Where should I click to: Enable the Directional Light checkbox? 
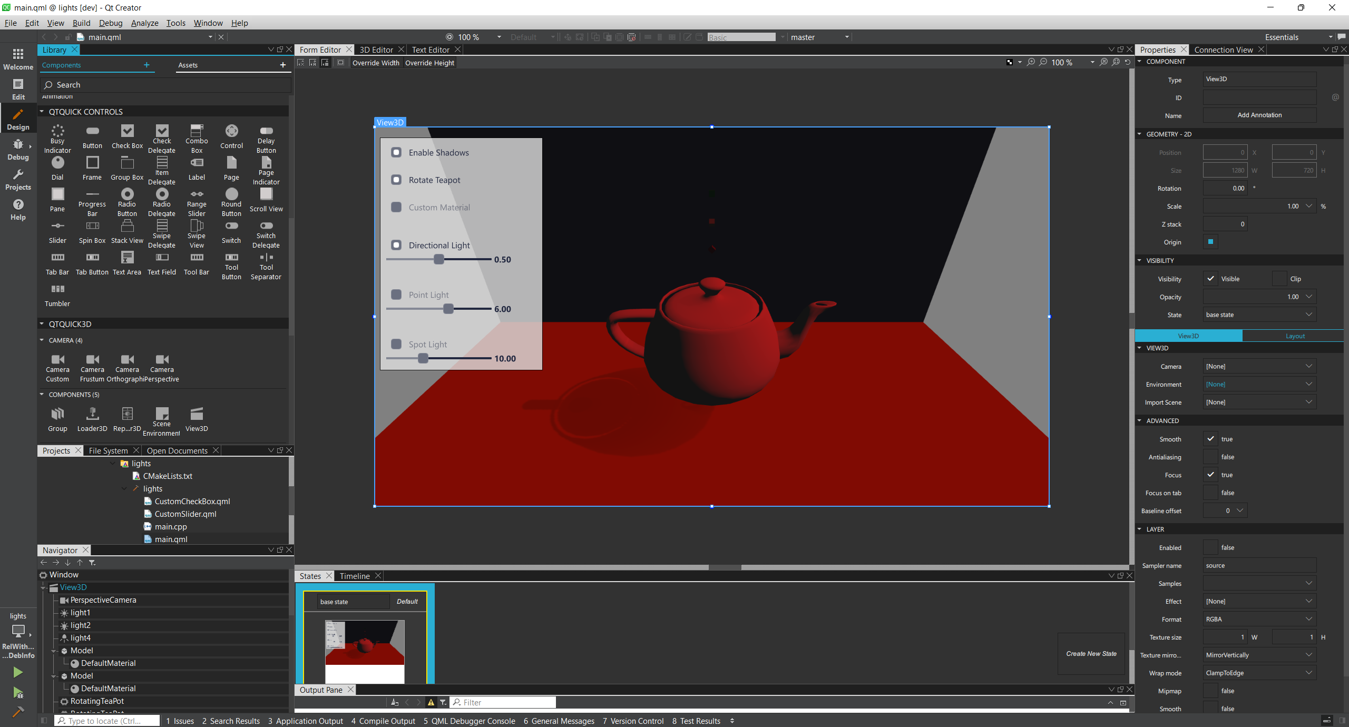coord(397,244)
